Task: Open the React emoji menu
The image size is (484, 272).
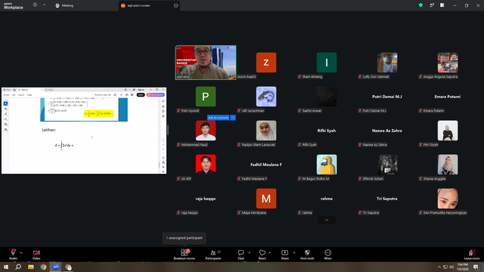Action: coord(262,255)
